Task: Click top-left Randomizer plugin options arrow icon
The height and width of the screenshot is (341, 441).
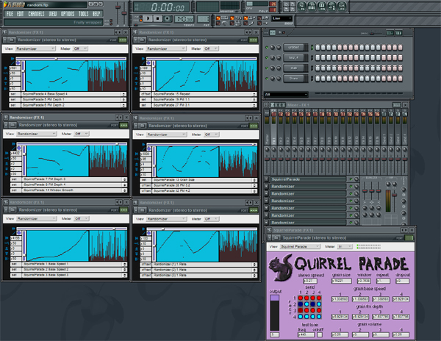Action: click(x=4, y=40)
